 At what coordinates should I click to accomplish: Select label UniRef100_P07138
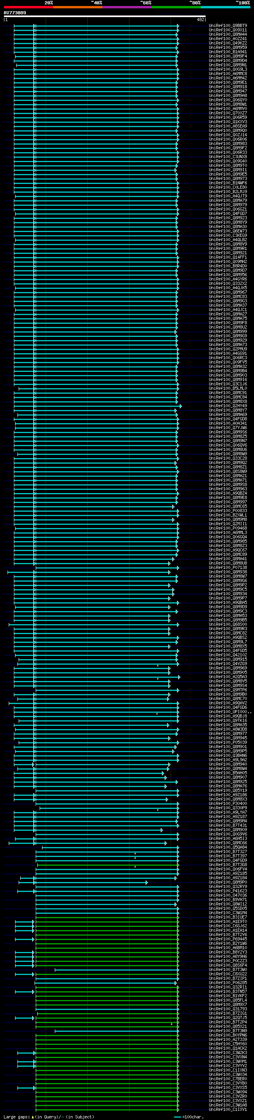(x=228, y=567)
